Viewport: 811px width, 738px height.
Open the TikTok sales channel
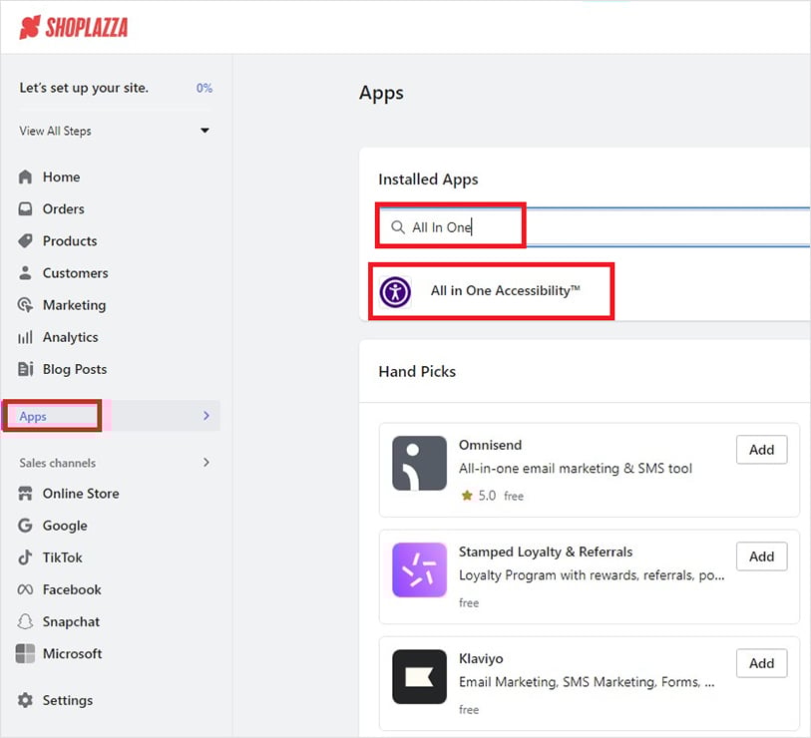pos(63,557)
